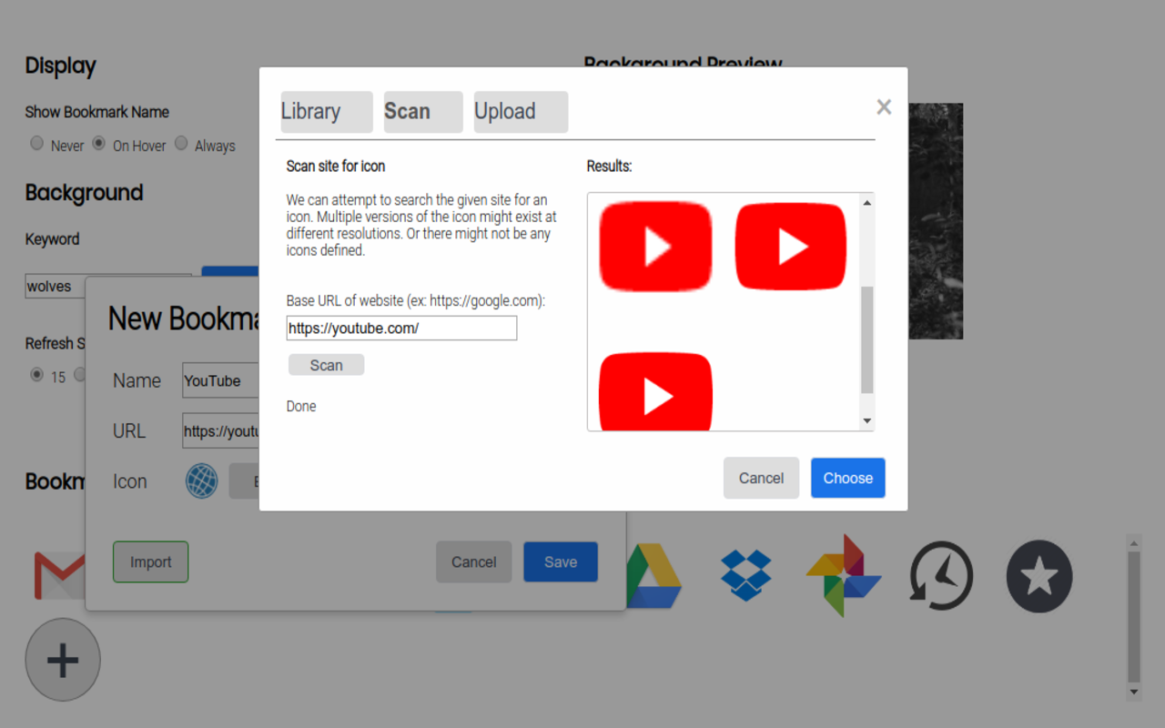This screenshot has height=728, width=1165.
Task: Cancel the icon chooser dialog
Action: (x=761, y=478)
